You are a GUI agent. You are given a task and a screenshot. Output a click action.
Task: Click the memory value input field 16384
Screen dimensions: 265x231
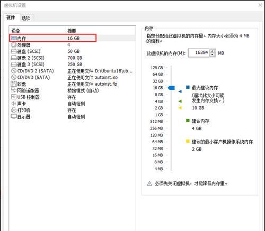coord(199,53)
